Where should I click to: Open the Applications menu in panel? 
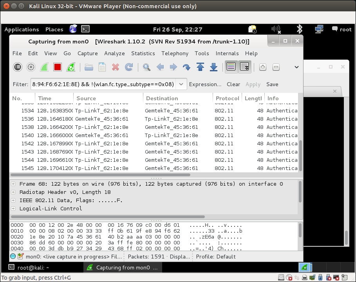[x=22, y=29]
